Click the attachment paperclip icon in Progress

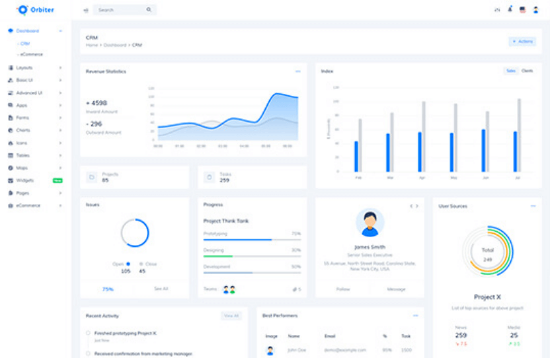tap(295, 289)
